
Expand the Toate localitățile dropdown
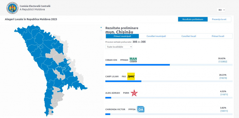[119, 47]
